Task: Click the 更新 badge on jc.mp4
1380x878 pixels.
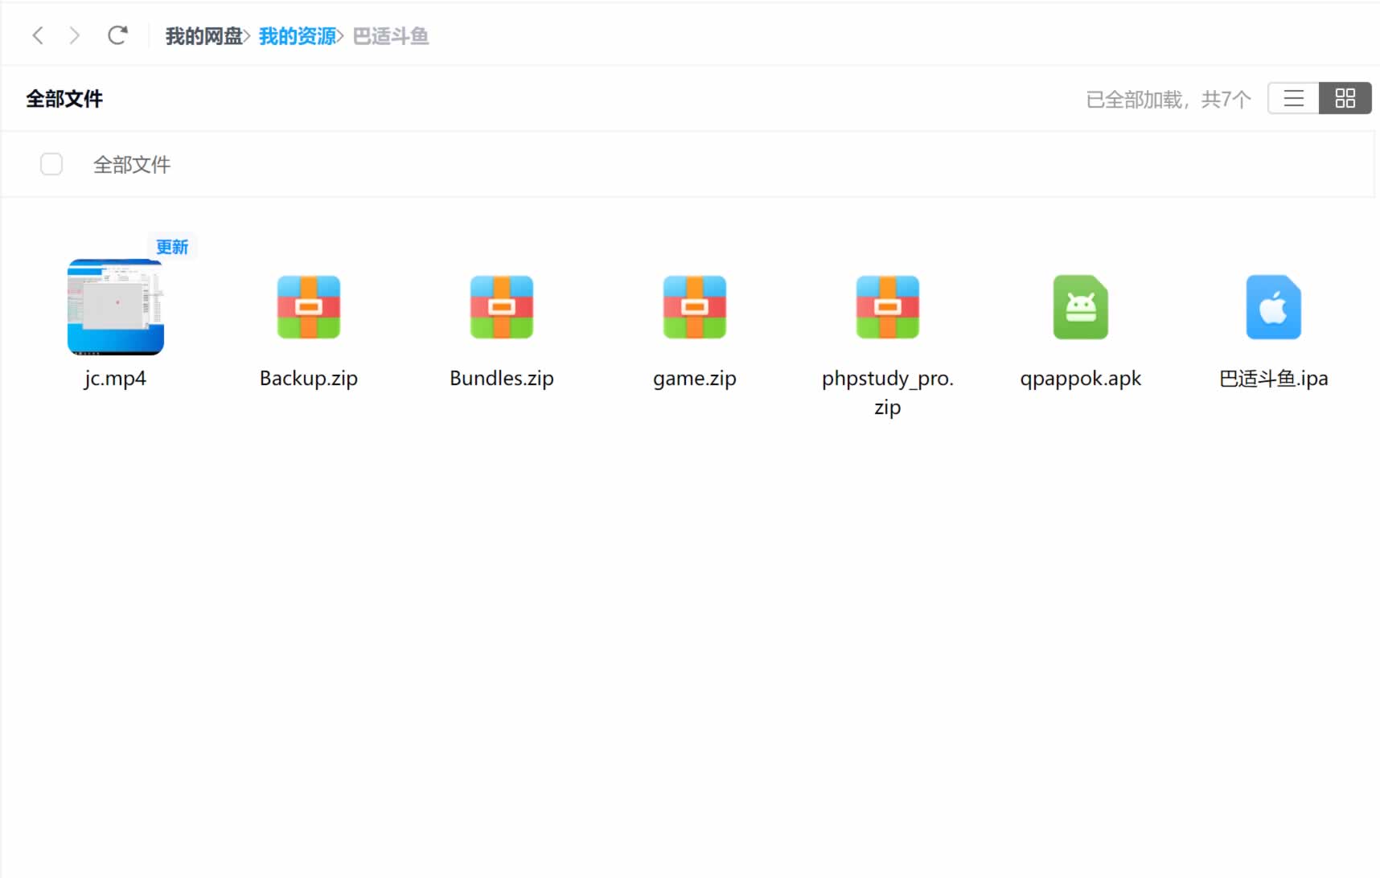Action: 172,247
